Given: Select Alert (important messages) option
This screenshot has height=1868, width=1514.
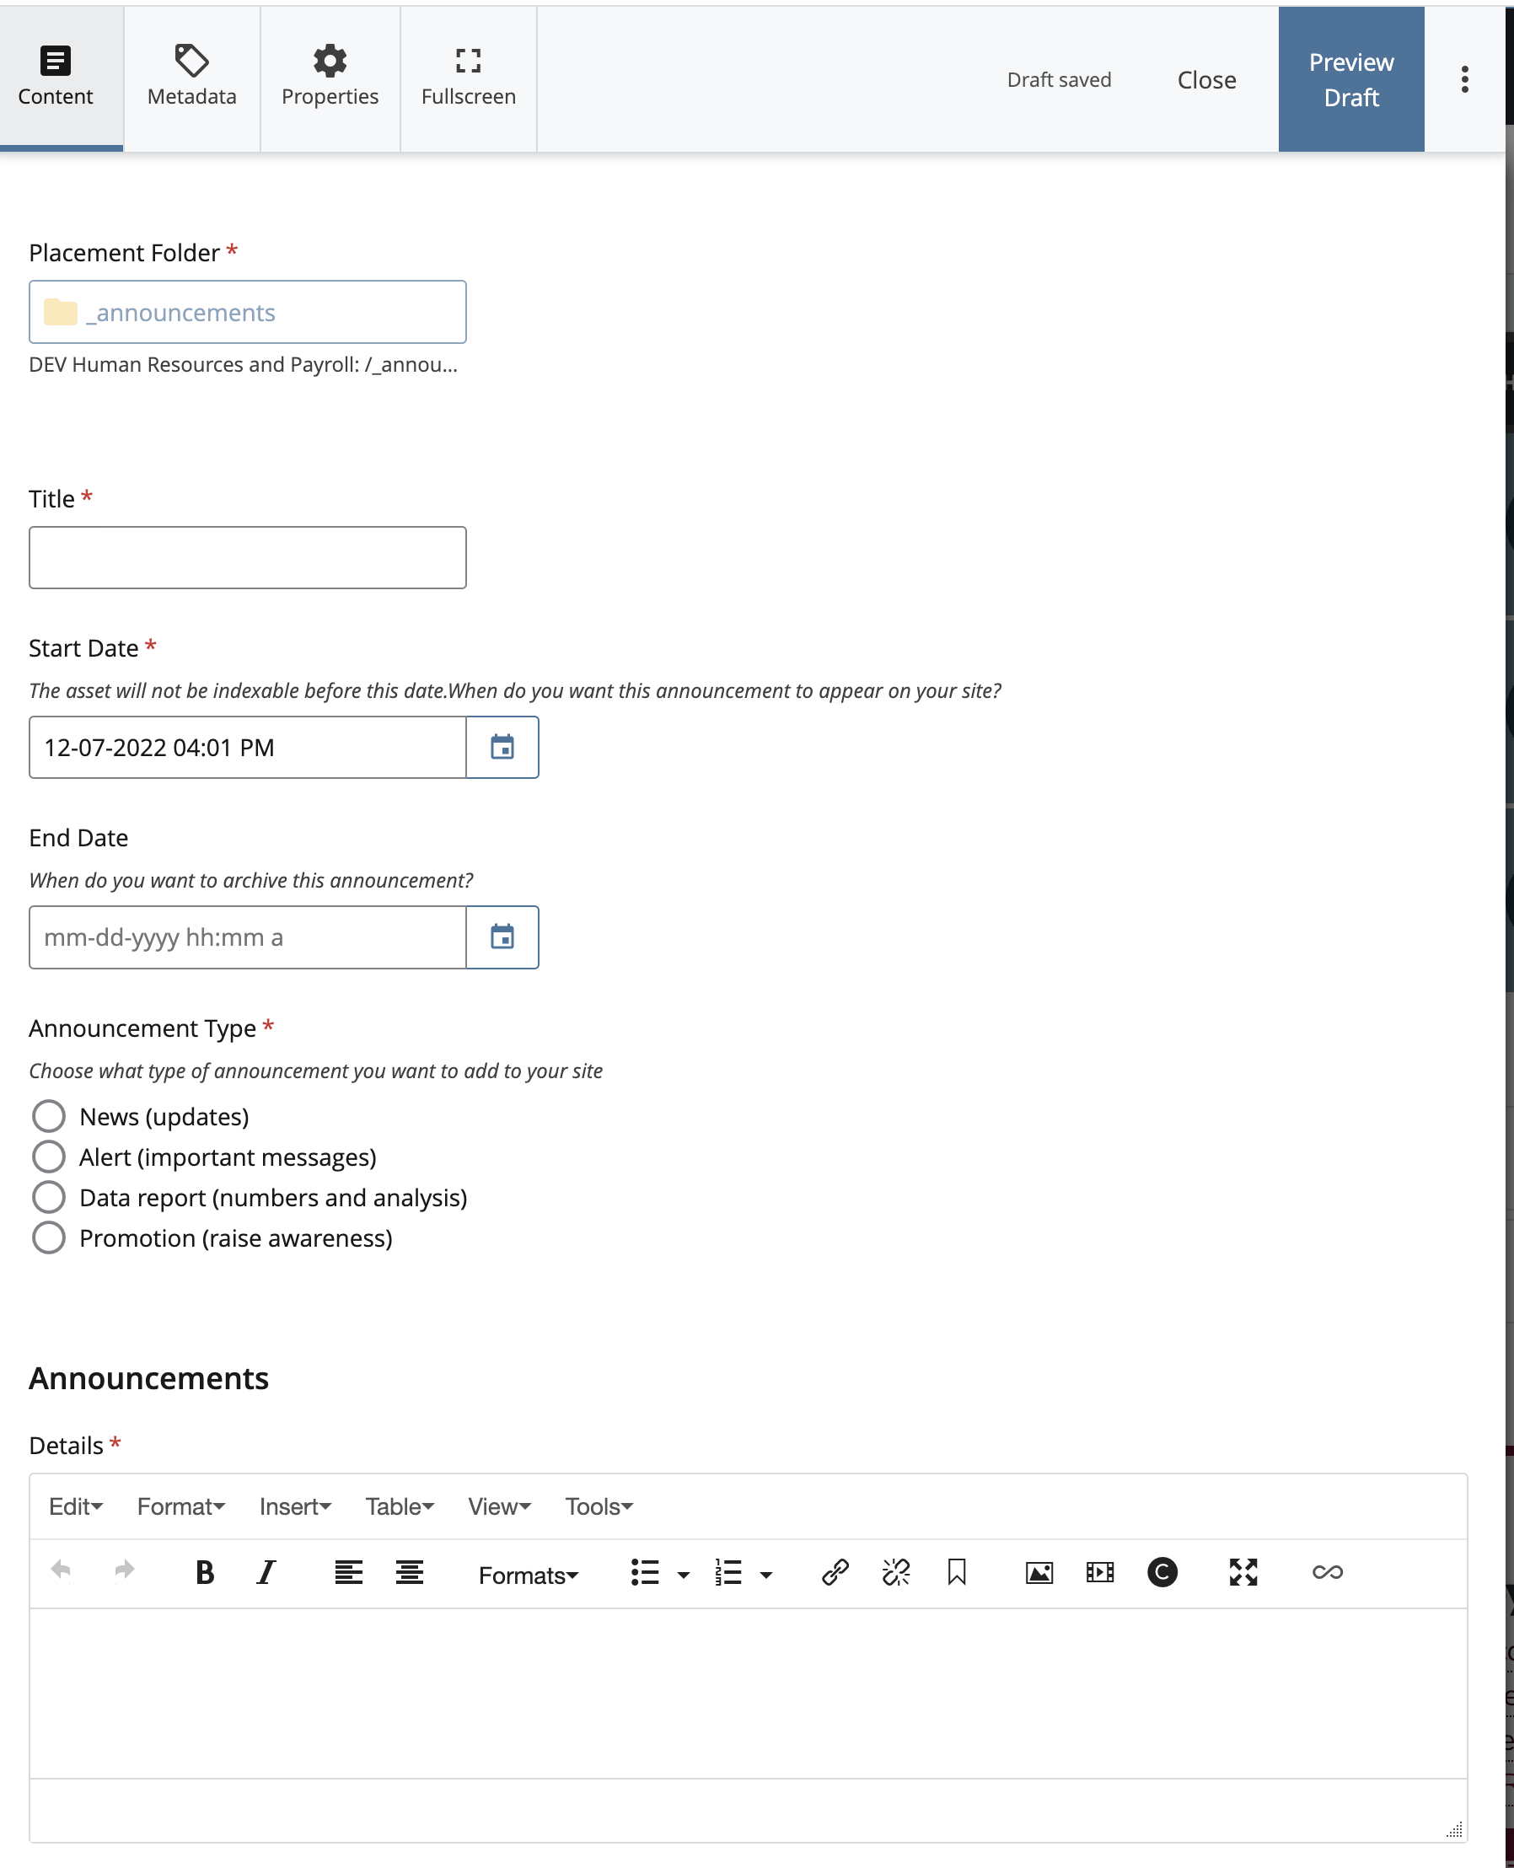Looking at the screenshot, I should point(49,1157).
